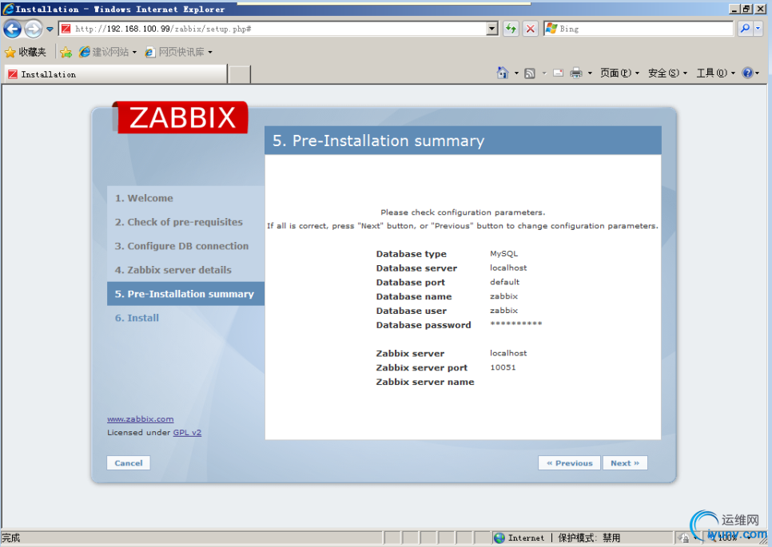
Task: Select the Installation browser tab
Action: [116, 74]
